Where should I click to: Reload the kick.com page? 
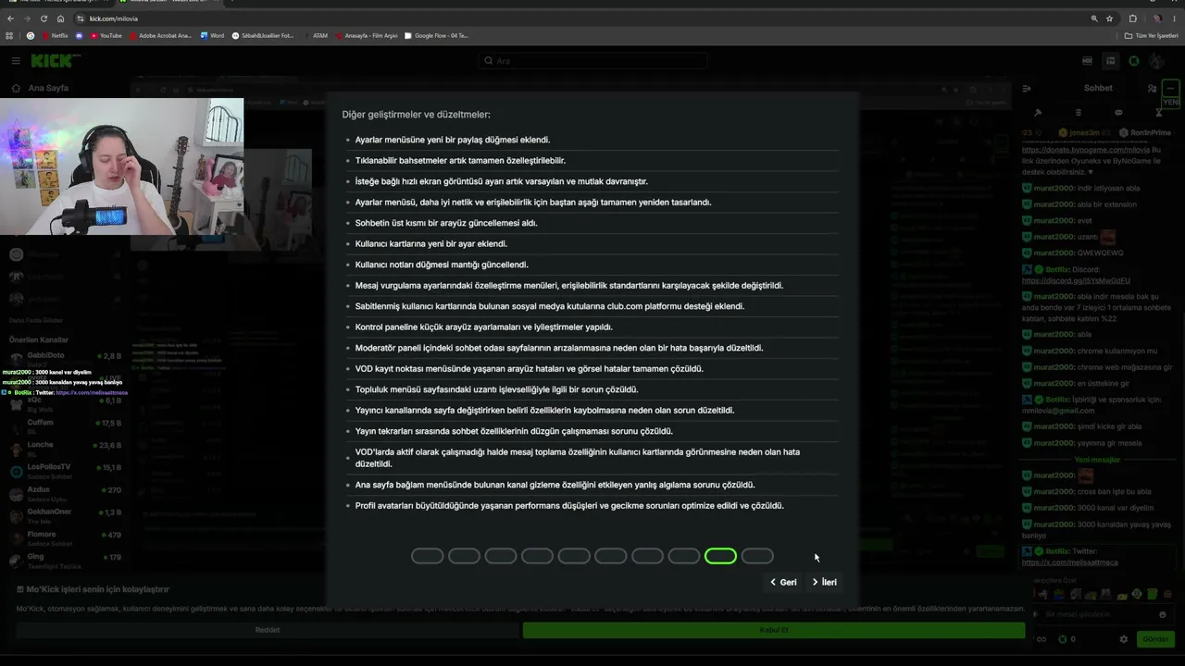click(x=44, y=18)
